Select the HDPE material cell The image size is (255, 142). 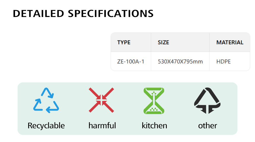pyautogui.click(x=224, y=61)
